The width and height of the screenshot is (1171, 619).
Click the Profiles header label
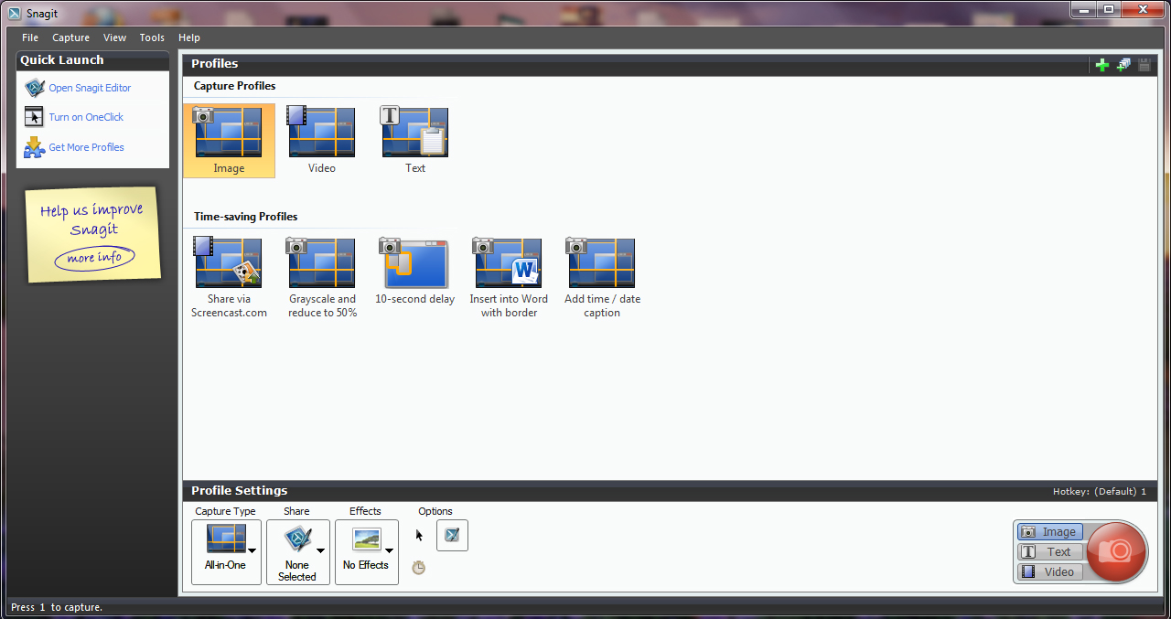[x=214, y=64]
